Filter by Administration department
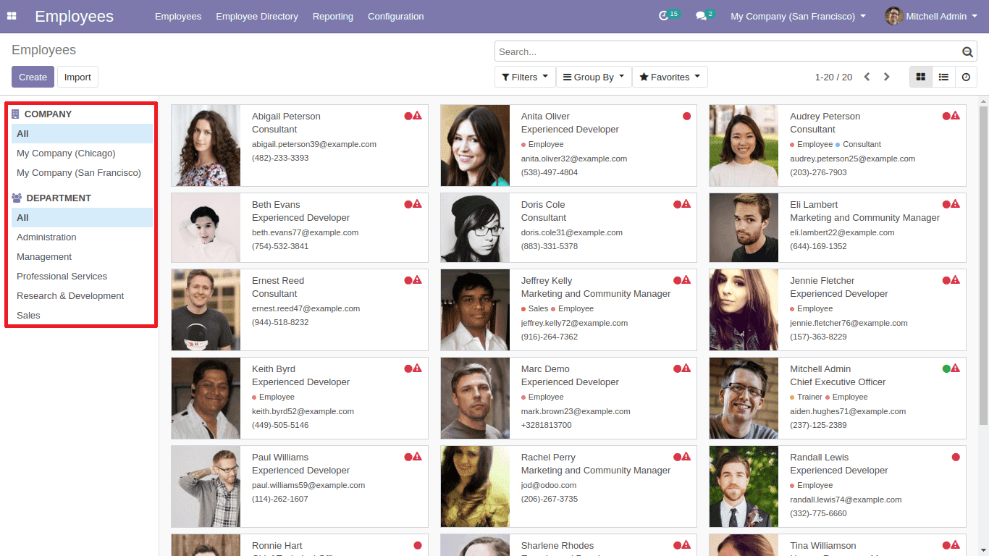The width and height of the screenshot is (989, 556). click(x=82, y=237)
